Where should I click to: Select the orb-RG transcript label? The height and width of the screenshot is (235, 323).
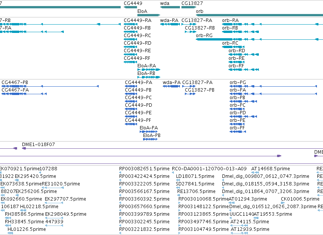pyautogui.click(x=204, y=36)
